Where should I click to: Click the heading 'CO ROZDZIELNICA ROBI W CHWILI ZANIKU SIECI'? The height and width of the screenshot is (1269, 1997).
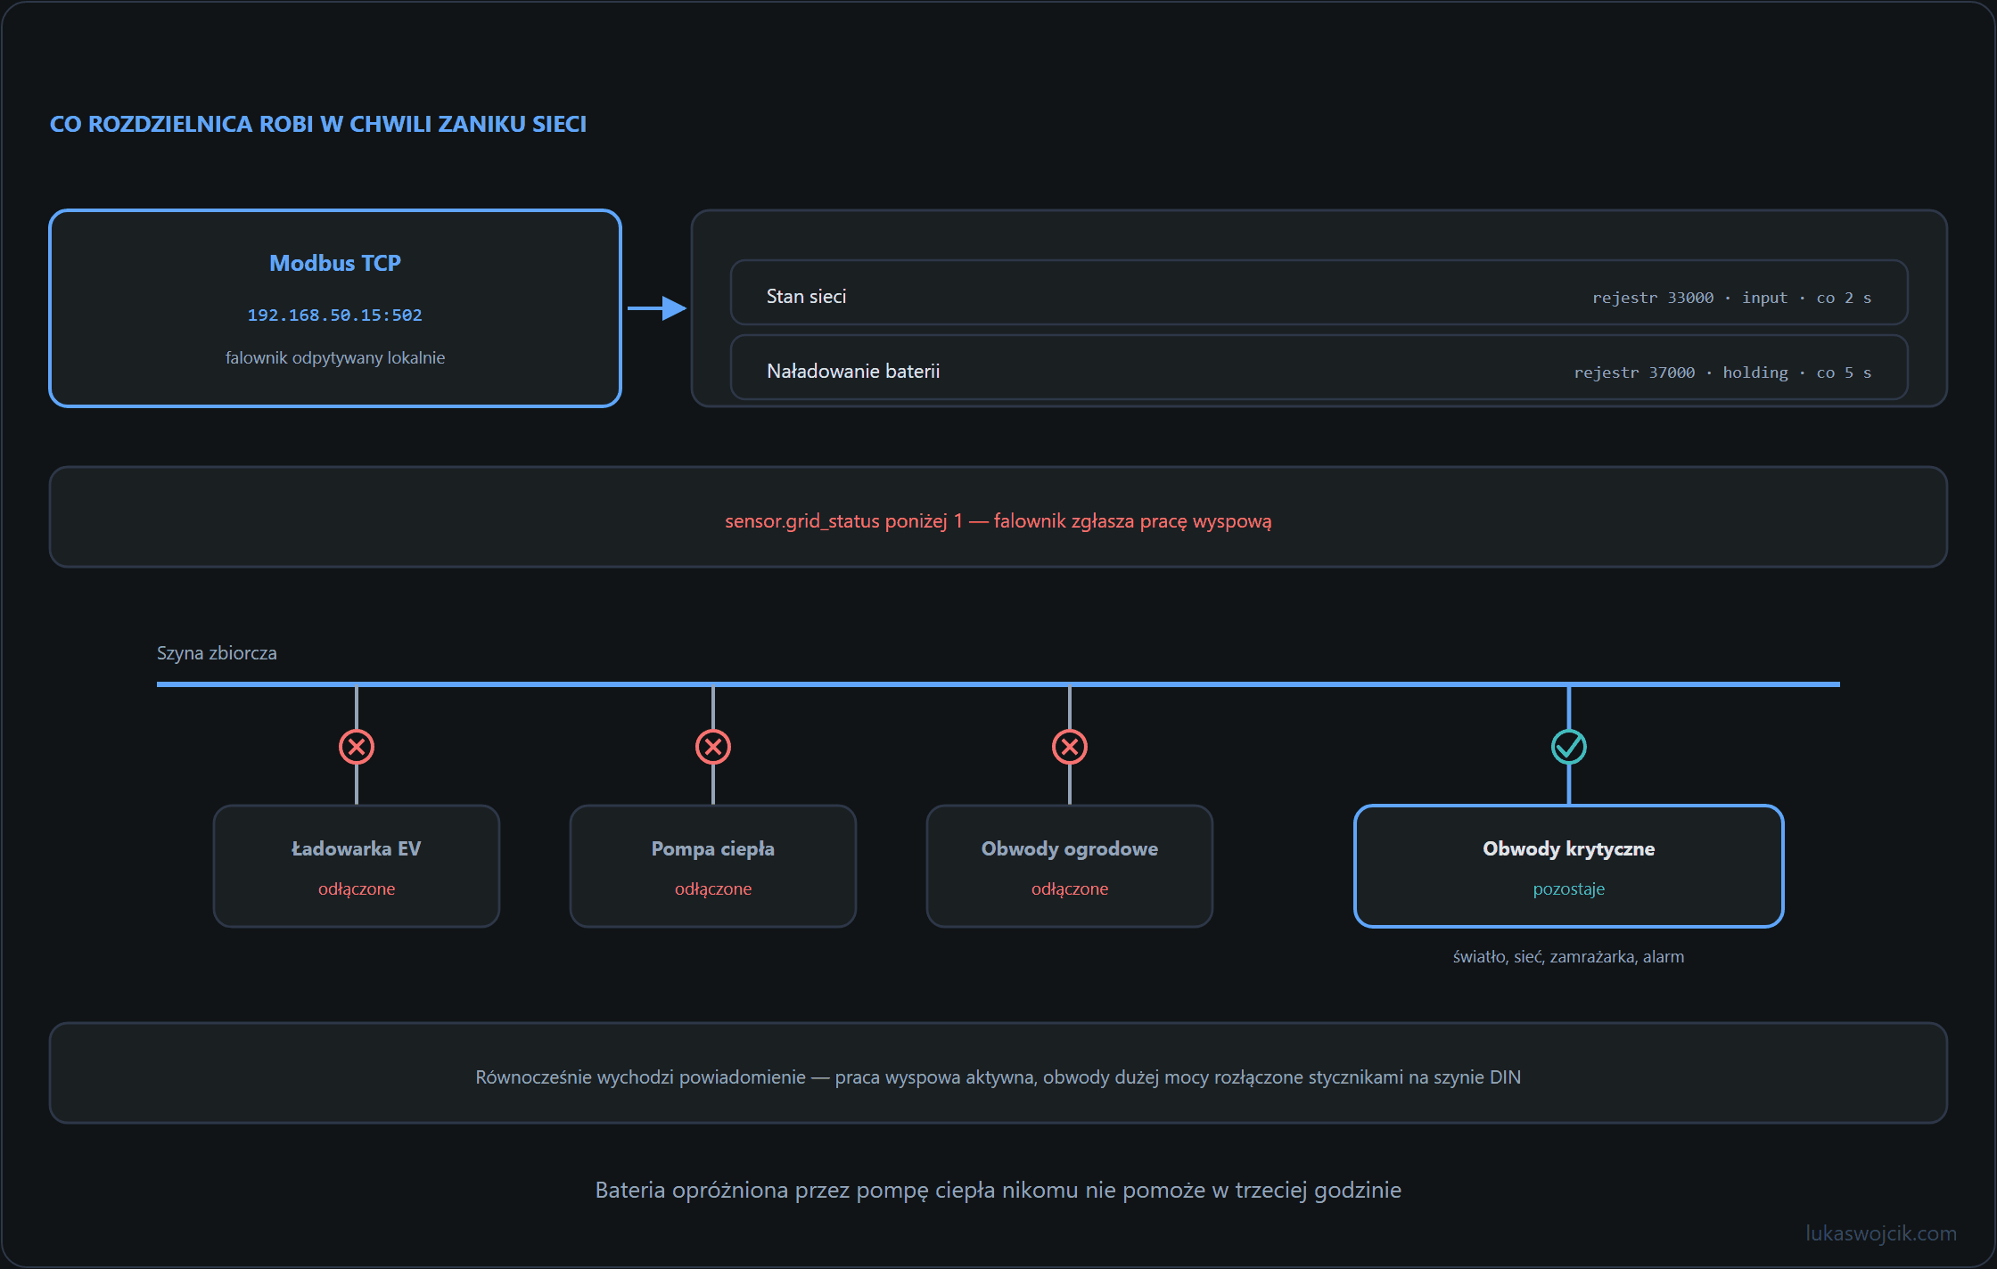(318, 124)
